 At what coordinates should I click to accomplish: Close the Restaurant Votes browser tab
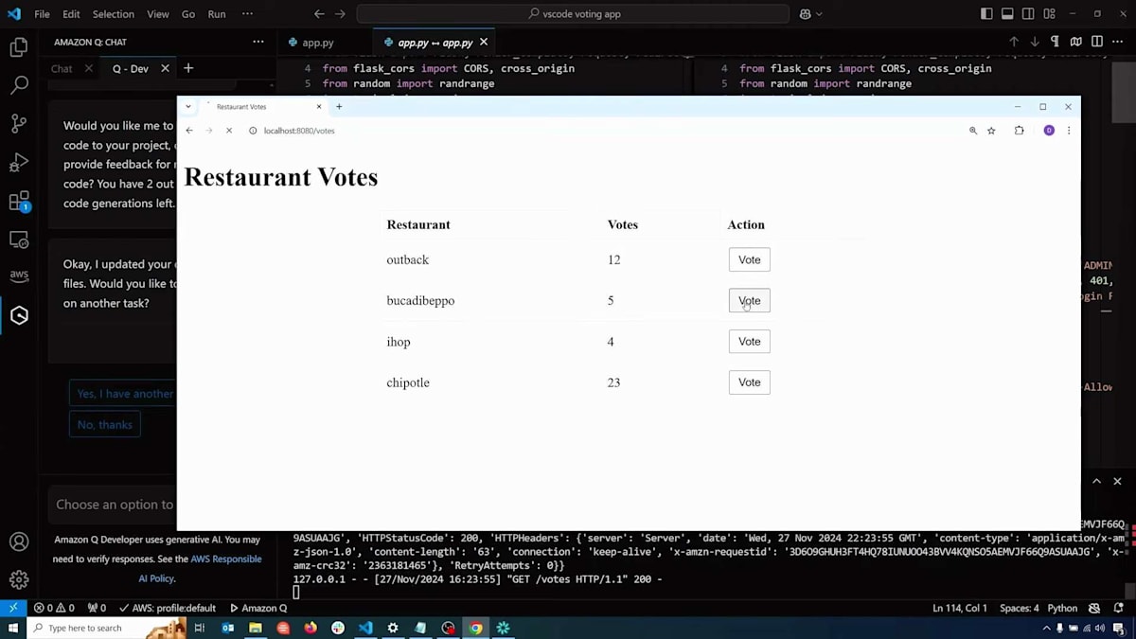click(319, 107)
